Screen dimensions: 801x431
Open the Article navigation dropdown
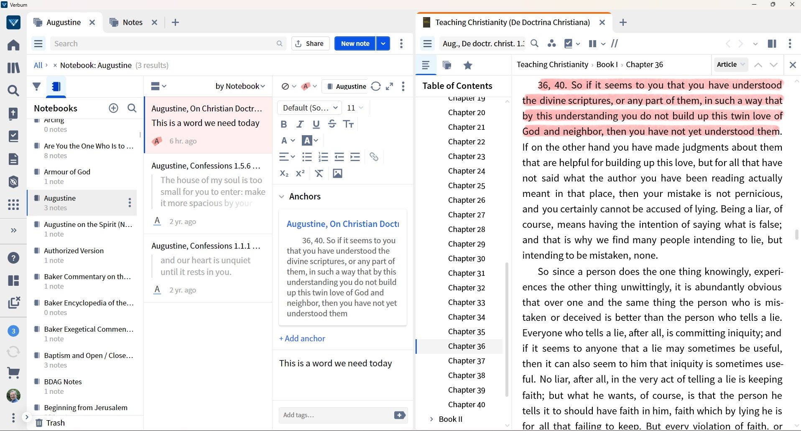click(731, 64)
